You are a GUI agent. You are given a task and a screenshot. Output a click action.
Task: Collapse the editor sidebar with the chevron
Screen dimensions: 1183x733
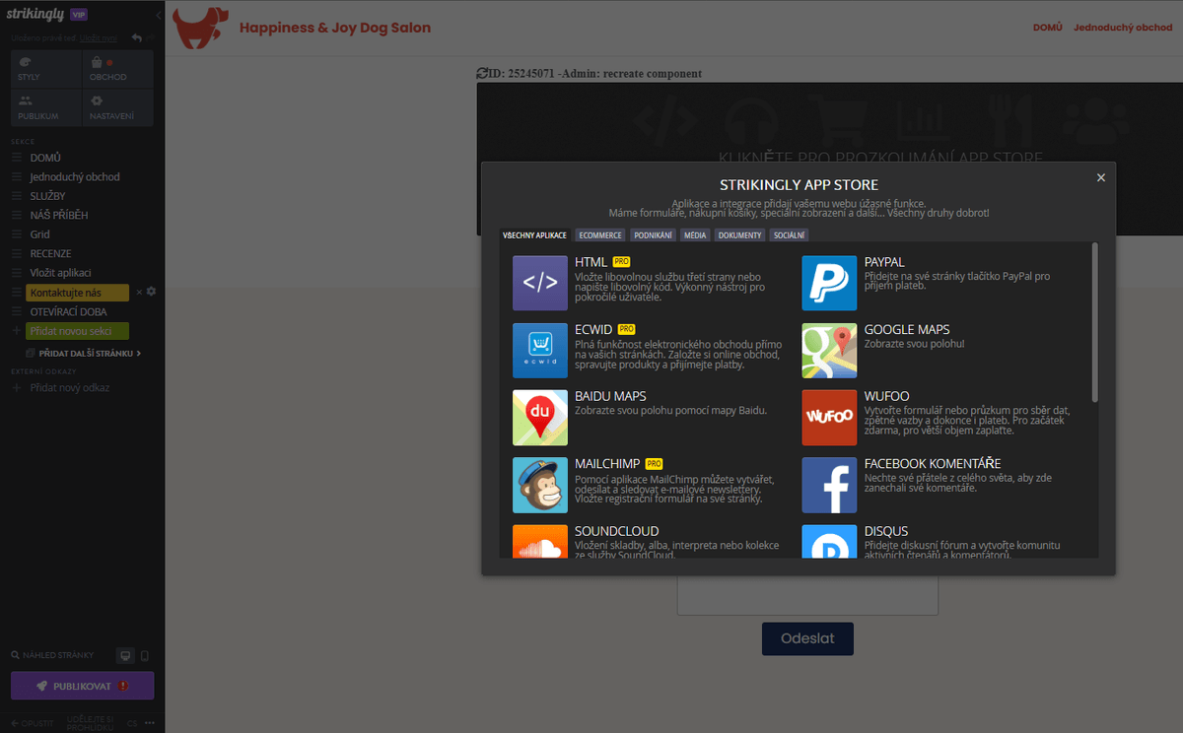point(159,15)
